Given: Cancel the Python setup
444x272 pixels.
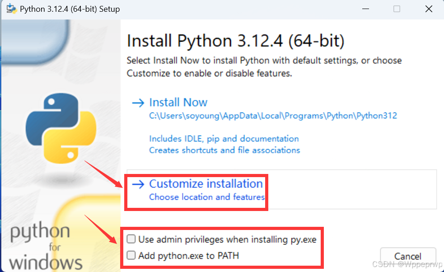Looking at the screenshot, I should (x=408, y=256).
